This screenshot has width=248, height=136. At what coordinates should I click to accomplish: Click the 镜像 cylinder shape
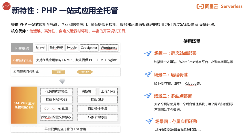point(59,72)
